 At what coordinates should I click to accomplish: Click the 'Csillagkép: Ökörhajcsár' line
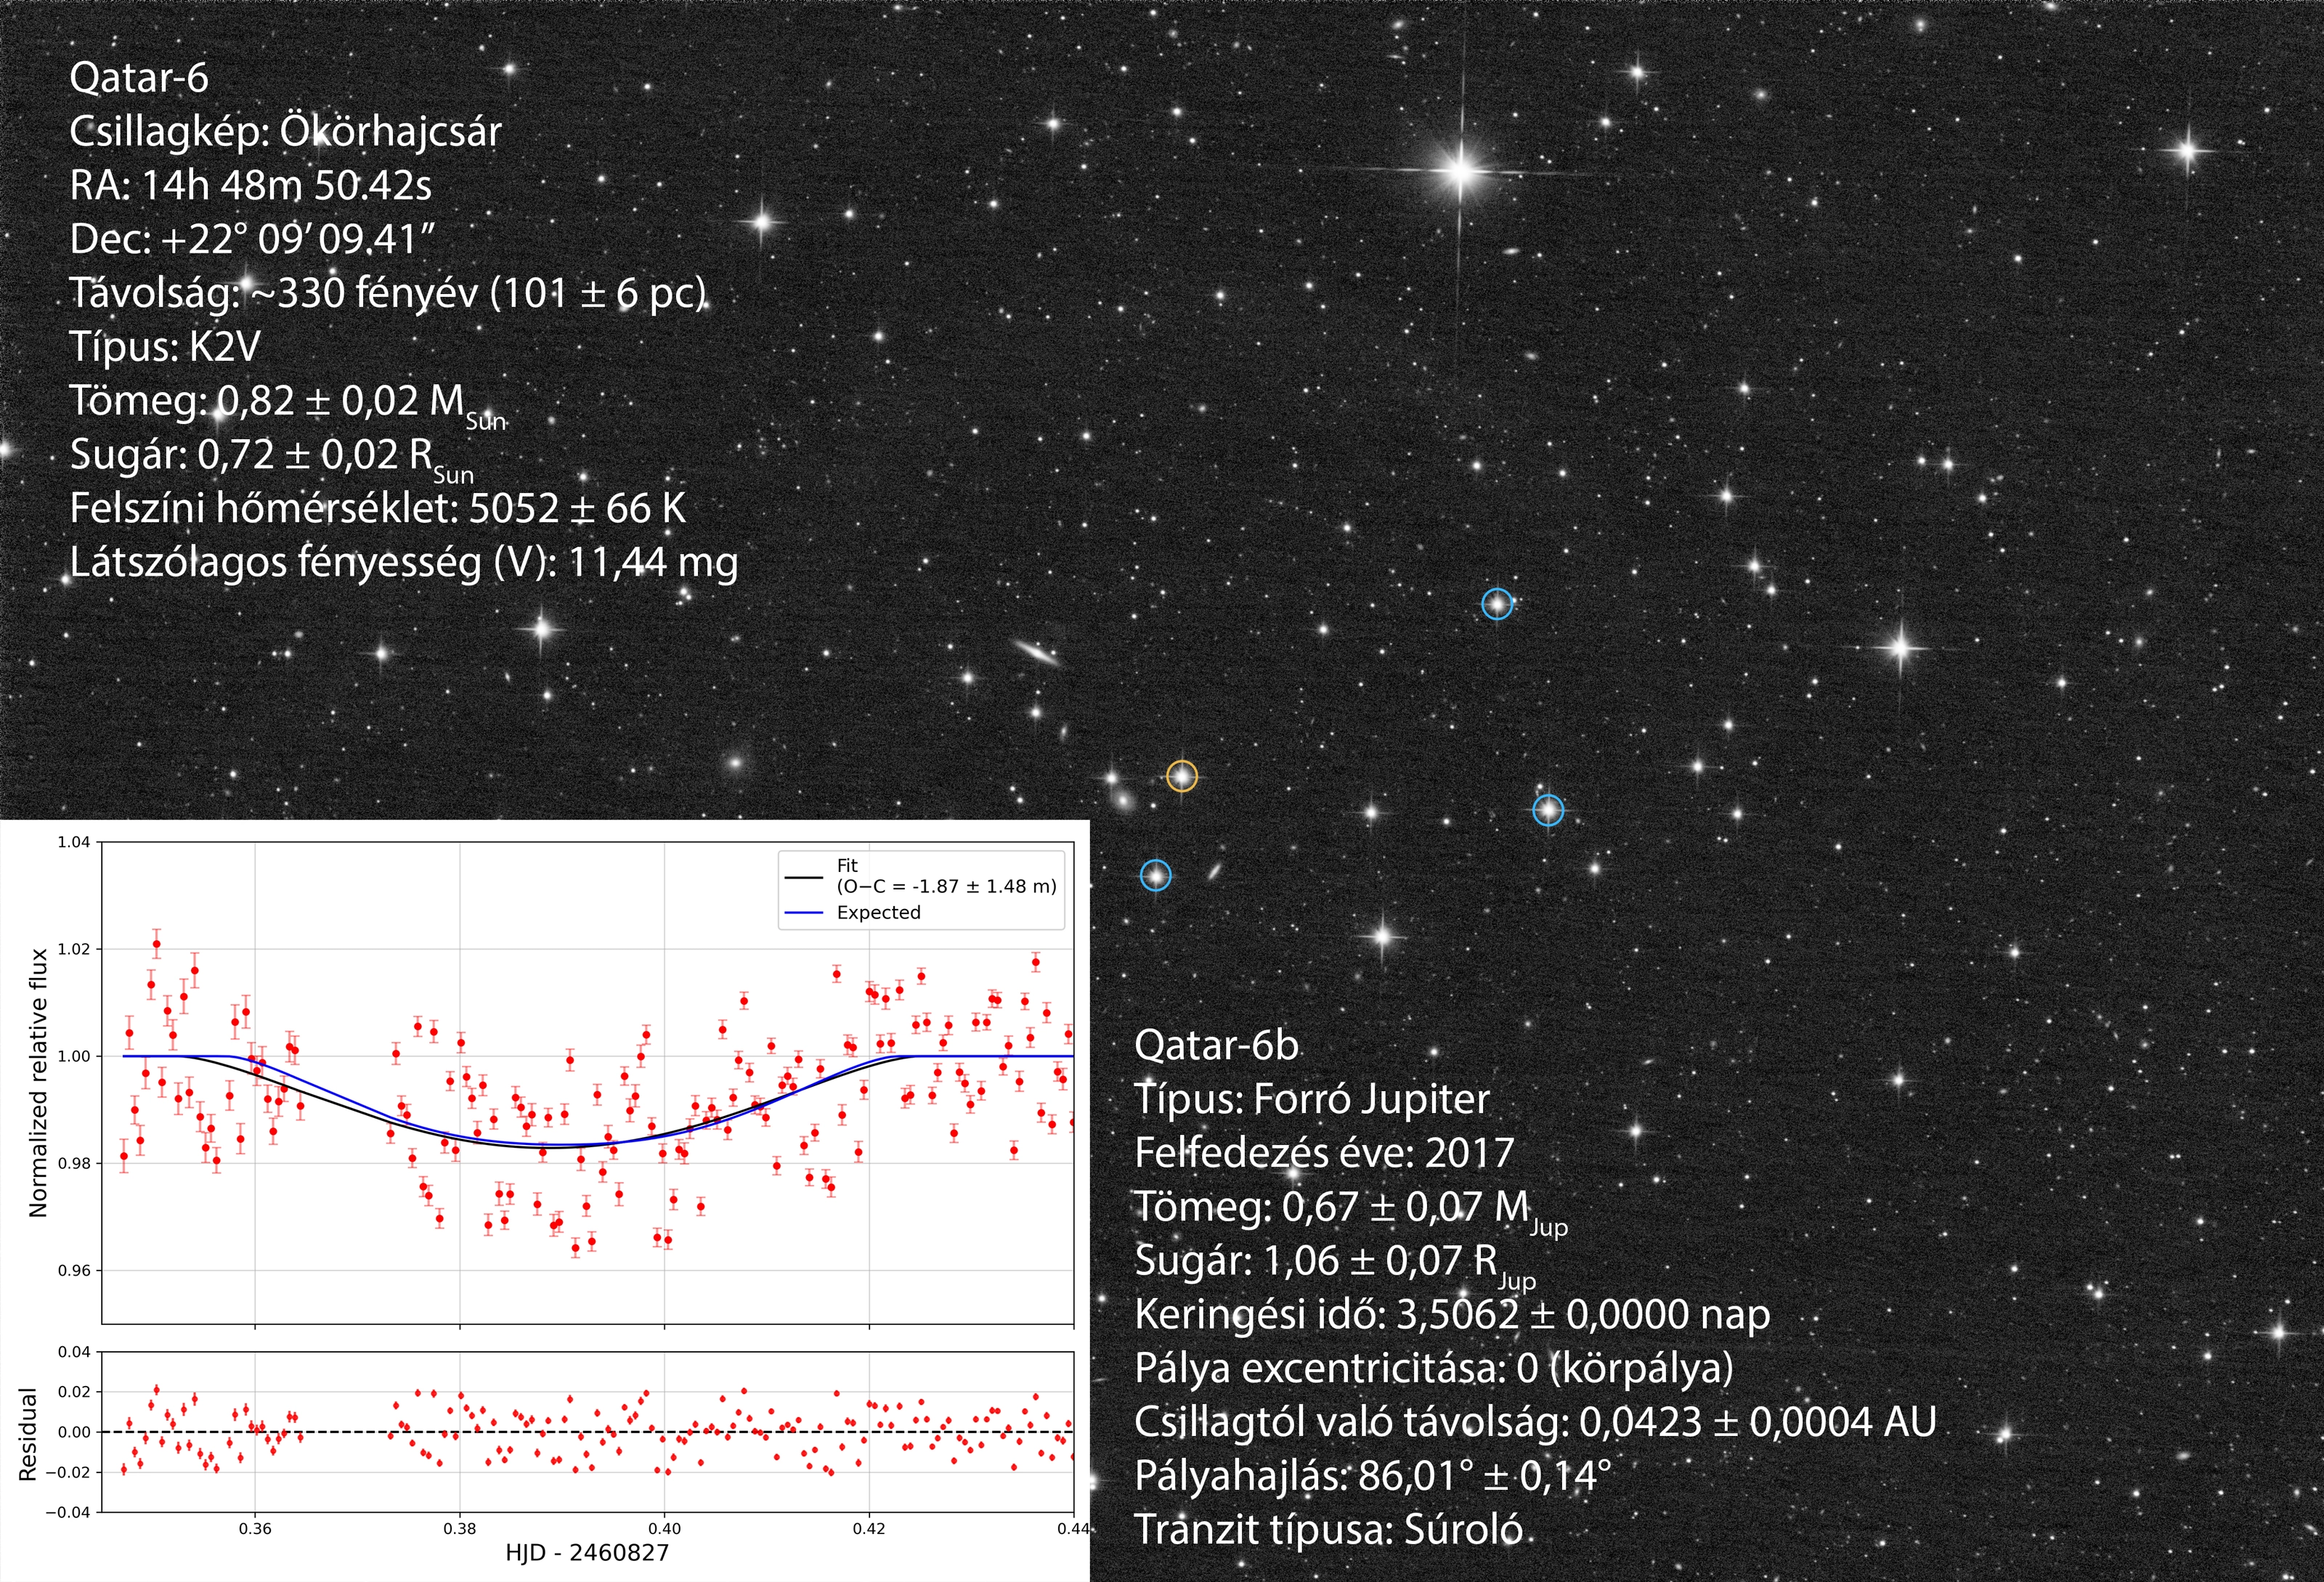(285, 132)
